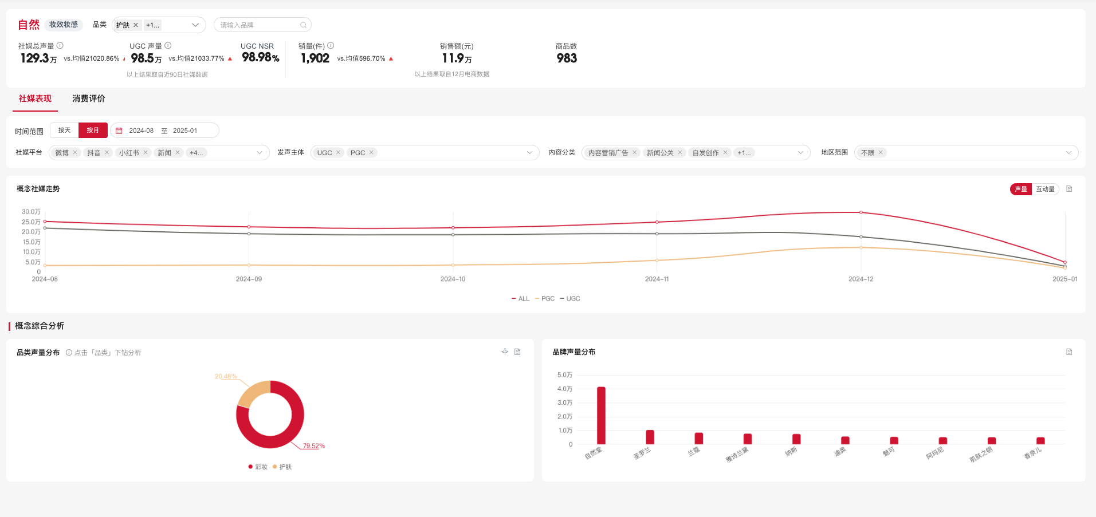Toggle chart to 声量

[1021, 190]
